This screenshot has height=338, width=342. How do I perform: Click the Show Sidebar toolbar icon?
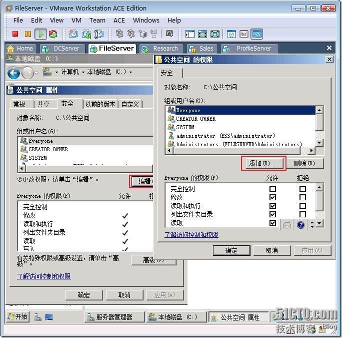coord(190,34)
